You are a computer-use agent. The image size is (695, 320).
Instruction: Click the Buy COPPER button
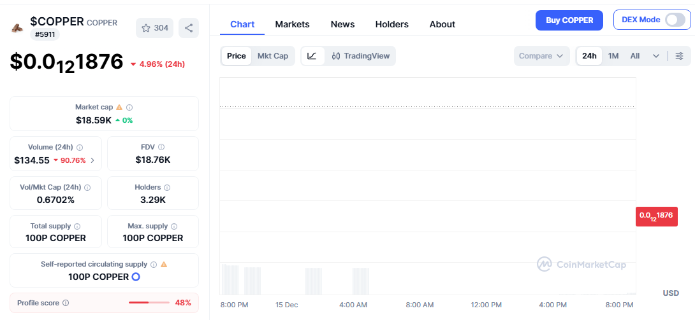[569, 20]
